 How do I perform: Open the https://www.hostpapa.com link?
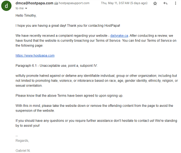click(35, 56)
